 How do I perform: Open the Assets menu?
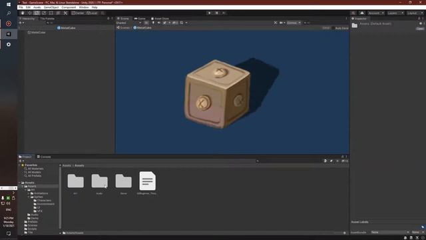click(x=37, y=7)
